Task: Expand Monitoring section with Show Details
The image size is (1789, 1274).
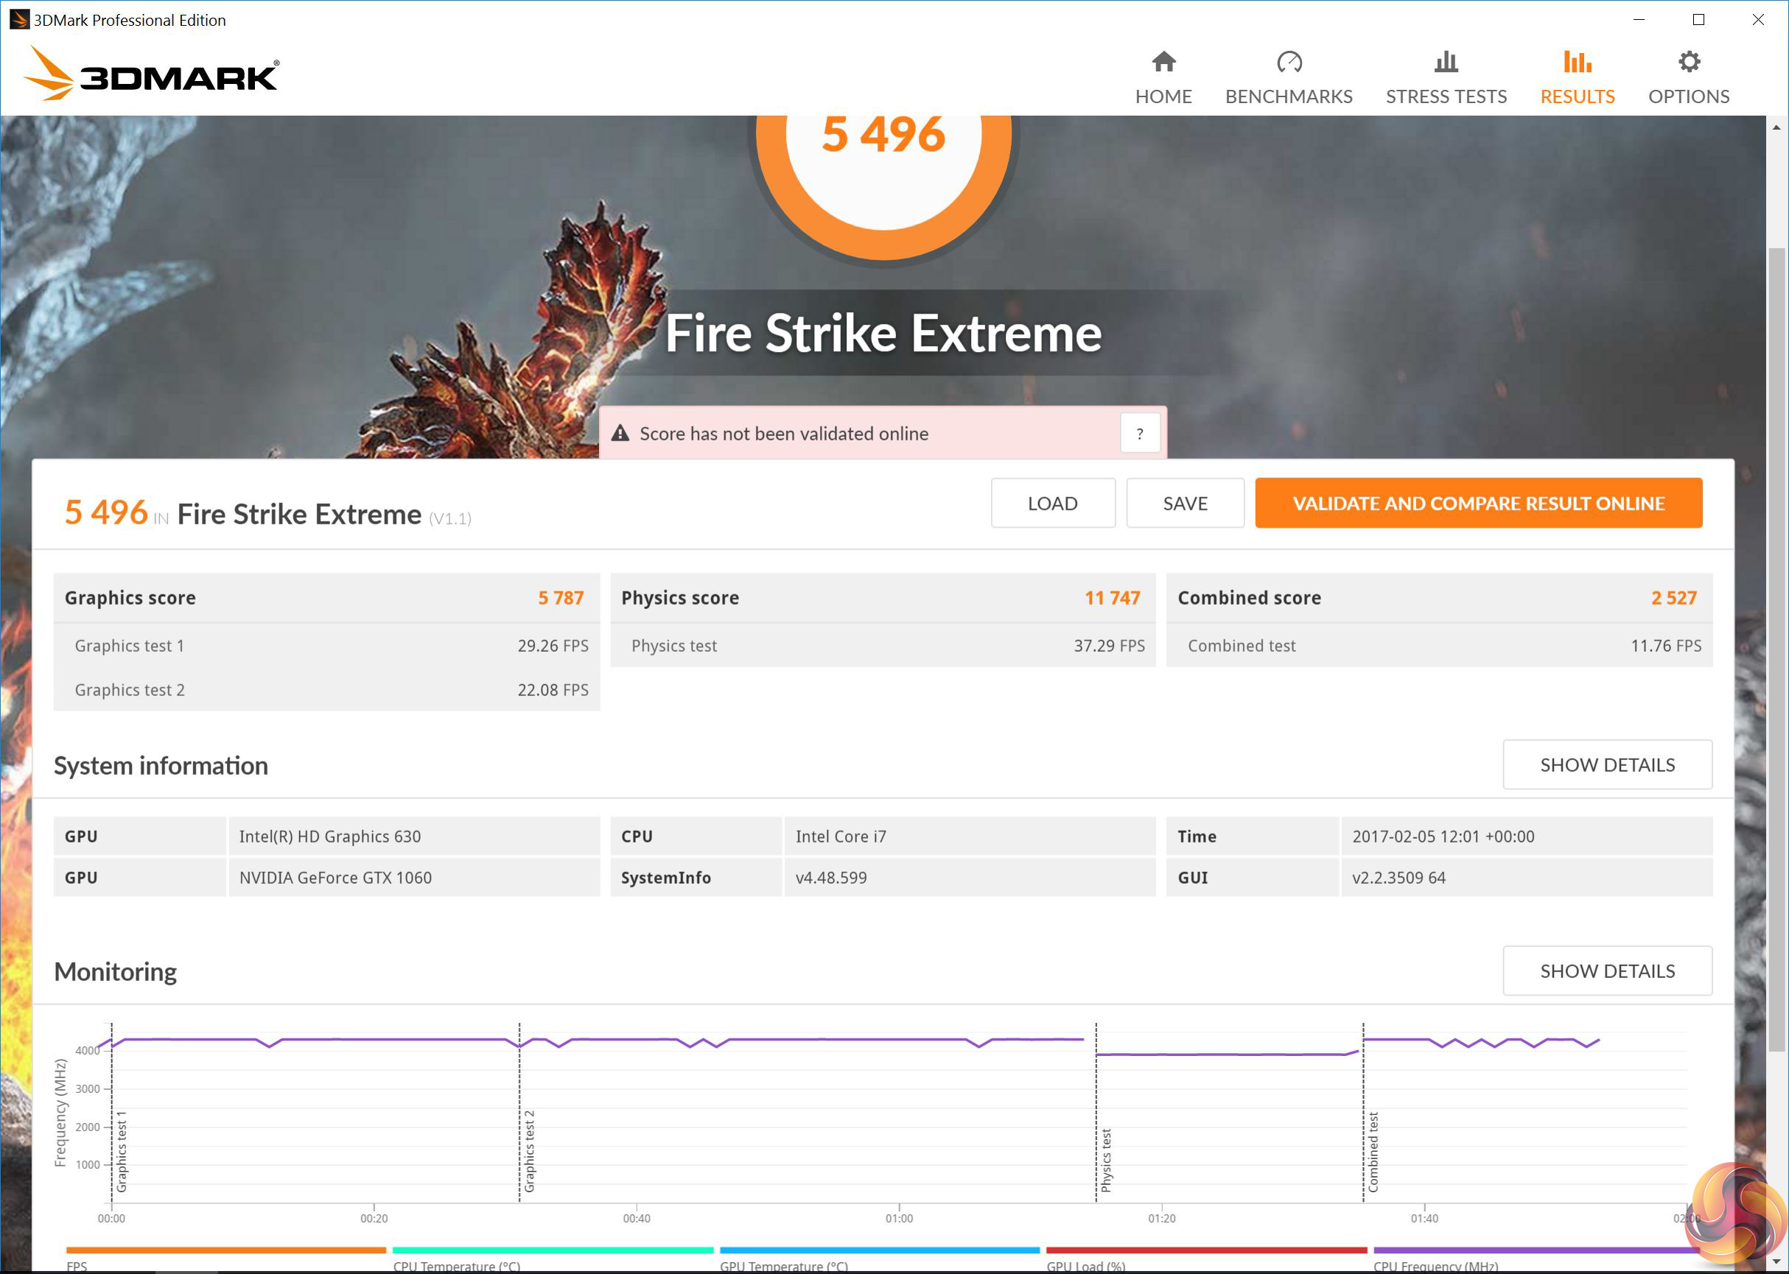Action: point(1606,971)
